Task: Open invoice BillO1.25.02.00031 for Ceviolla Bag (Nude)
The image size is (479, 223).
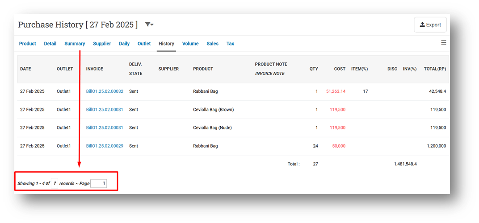Action: pyautogui.click(x=105, y=128)
